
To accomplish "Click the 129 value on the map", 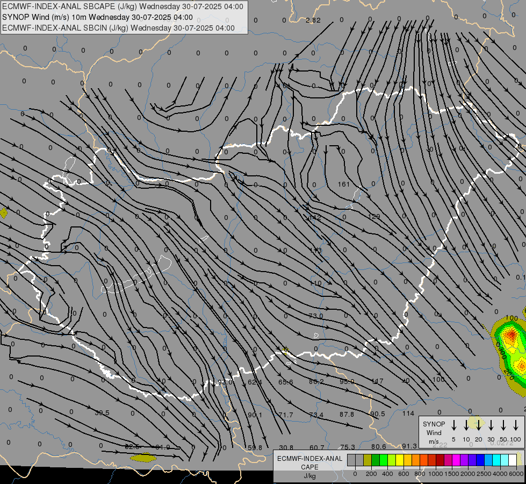I will (x=374, y=217).
